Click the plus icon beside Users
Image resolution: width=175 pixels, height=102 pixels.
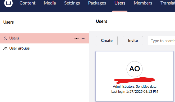pos(83,39)
